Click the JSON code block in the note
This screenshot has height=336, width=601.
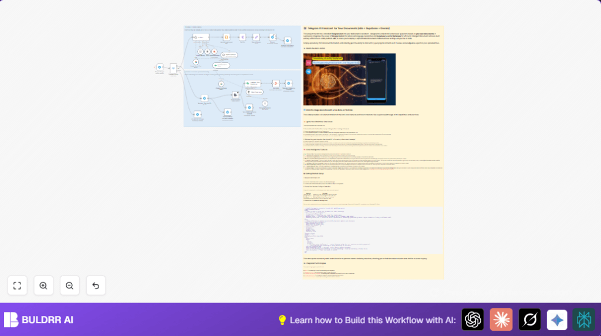click(x=373, y=230)
